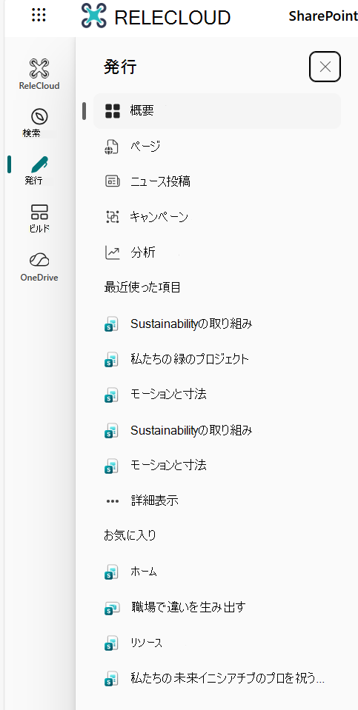Expand 詳細表示 to show more items

(217, 500)
